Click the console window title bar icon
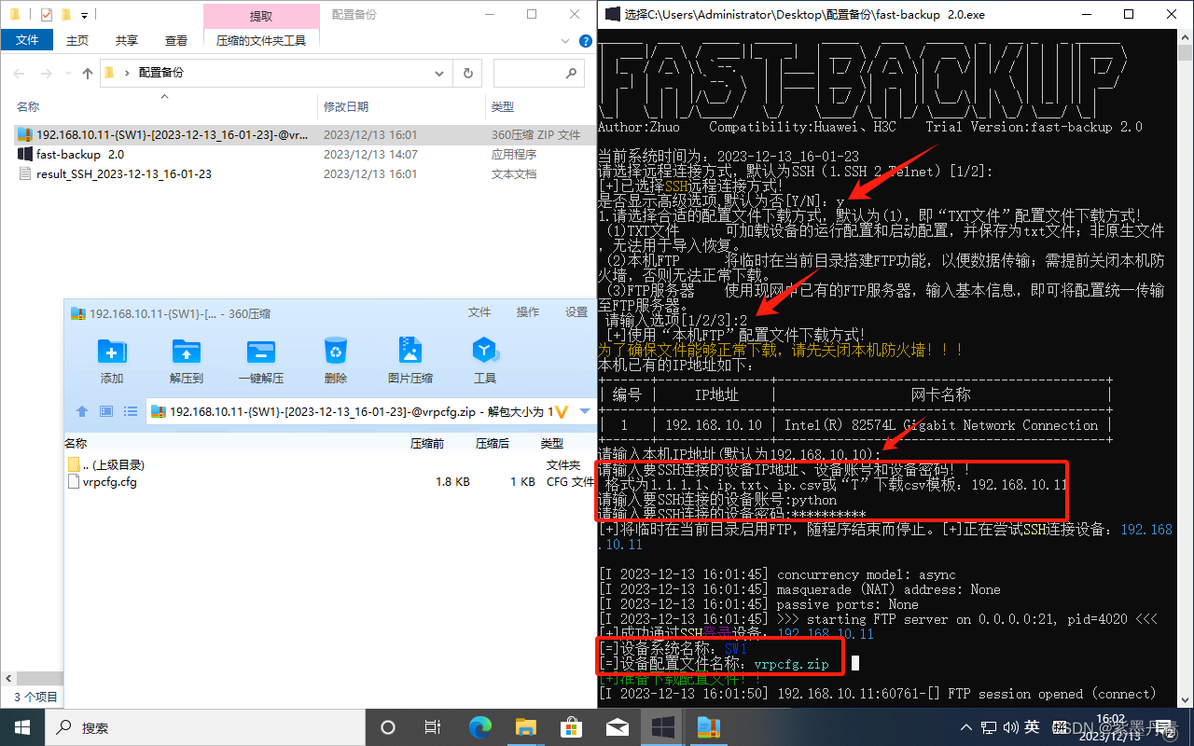 click(x=612, y=14)
